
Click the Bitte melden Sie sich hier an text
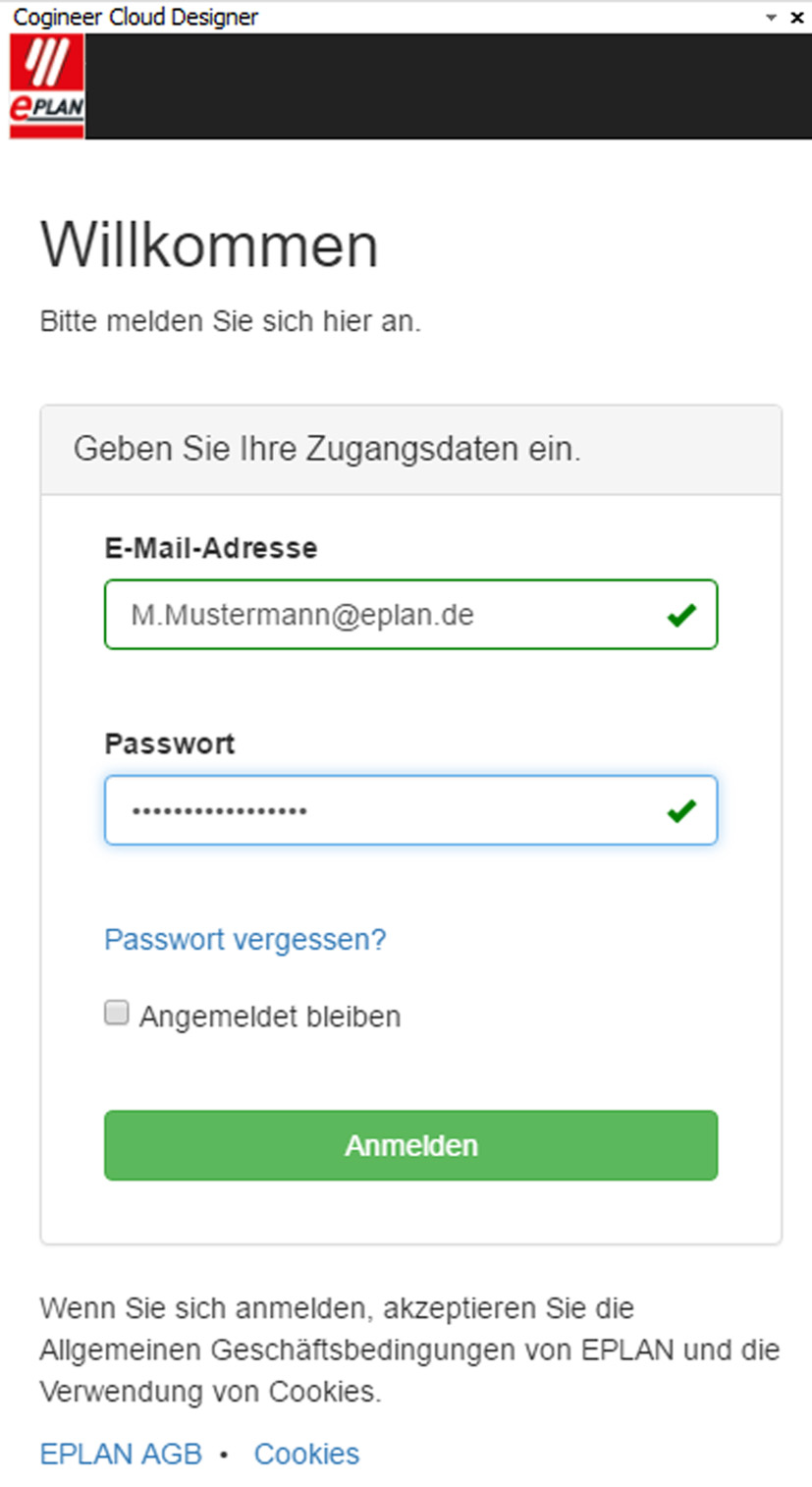(230, 321)
